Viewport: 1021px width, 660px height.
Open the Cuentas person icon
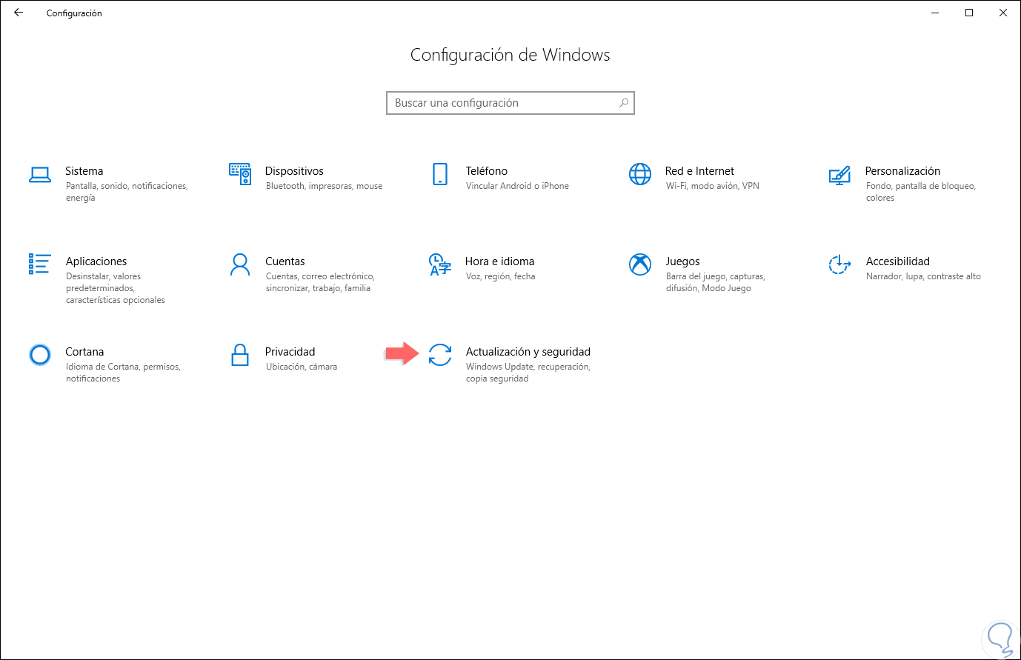(x=240, y=264)
